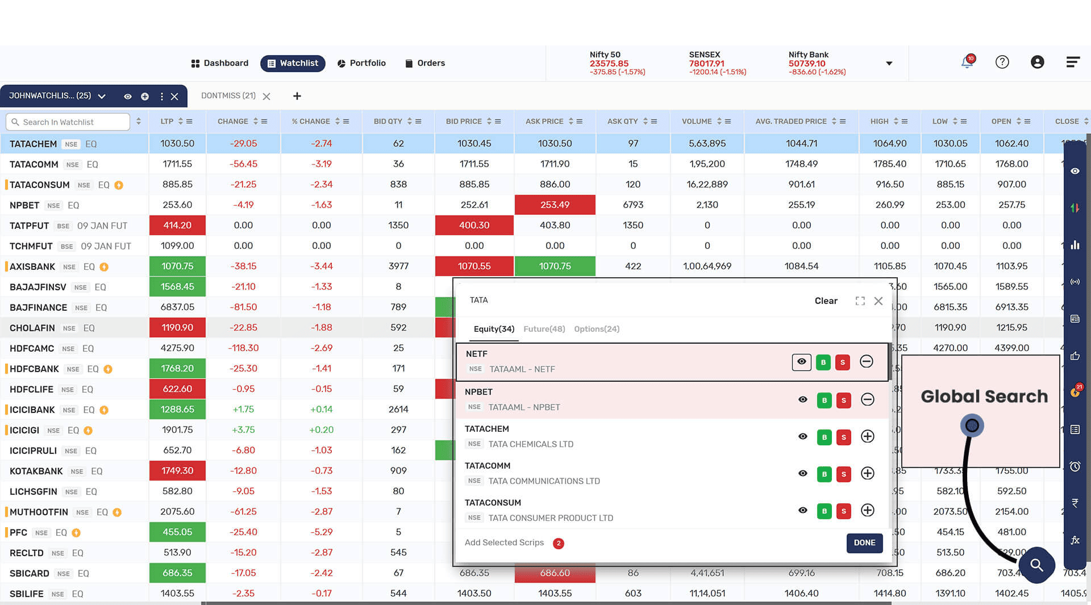Open the fx formula icon in sidebar

click(x=1075, y=540)
